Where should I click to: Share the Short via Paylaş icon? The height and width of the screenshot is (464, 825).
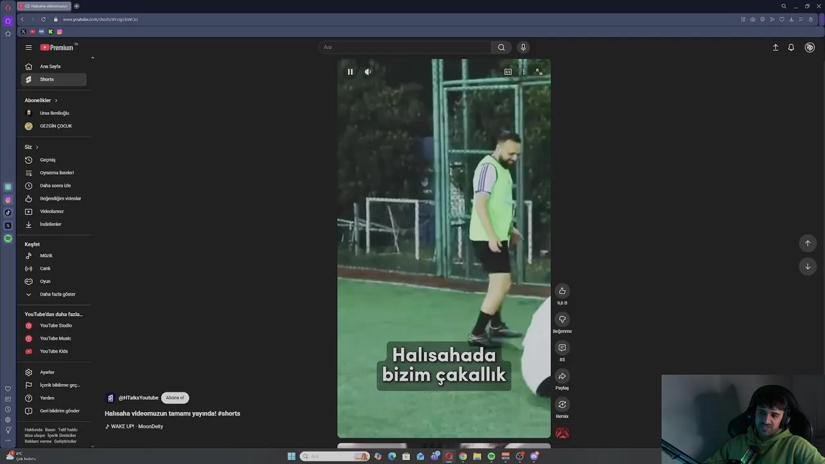click(562, 376)
